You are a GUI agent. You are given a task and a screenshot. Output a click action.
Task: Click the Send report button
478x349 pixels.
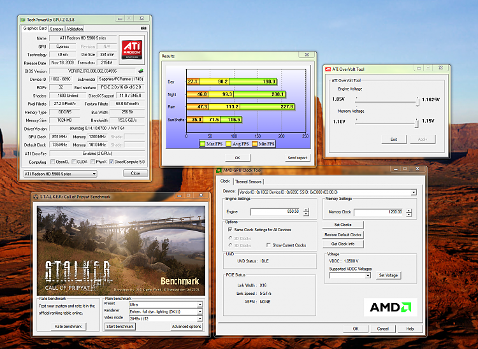click(298, 158)
